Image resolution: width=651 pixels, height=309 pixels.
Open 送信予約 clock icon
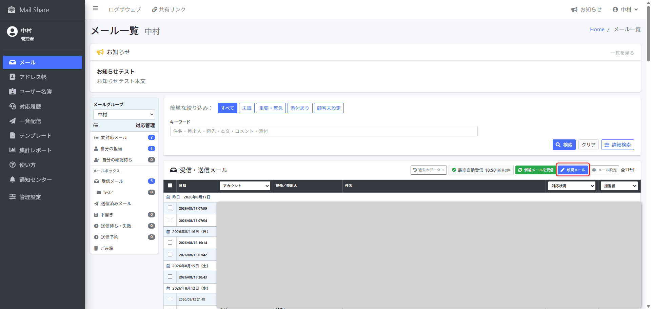[96, 237]
